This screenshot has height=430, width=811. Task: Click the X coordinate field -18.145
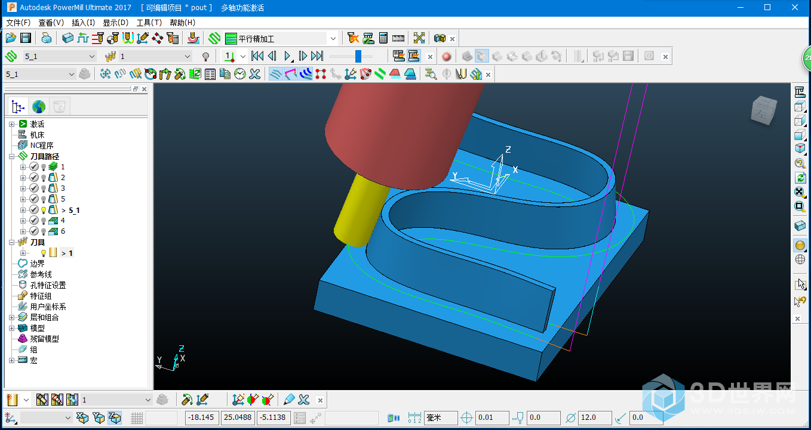click(202, 417)
